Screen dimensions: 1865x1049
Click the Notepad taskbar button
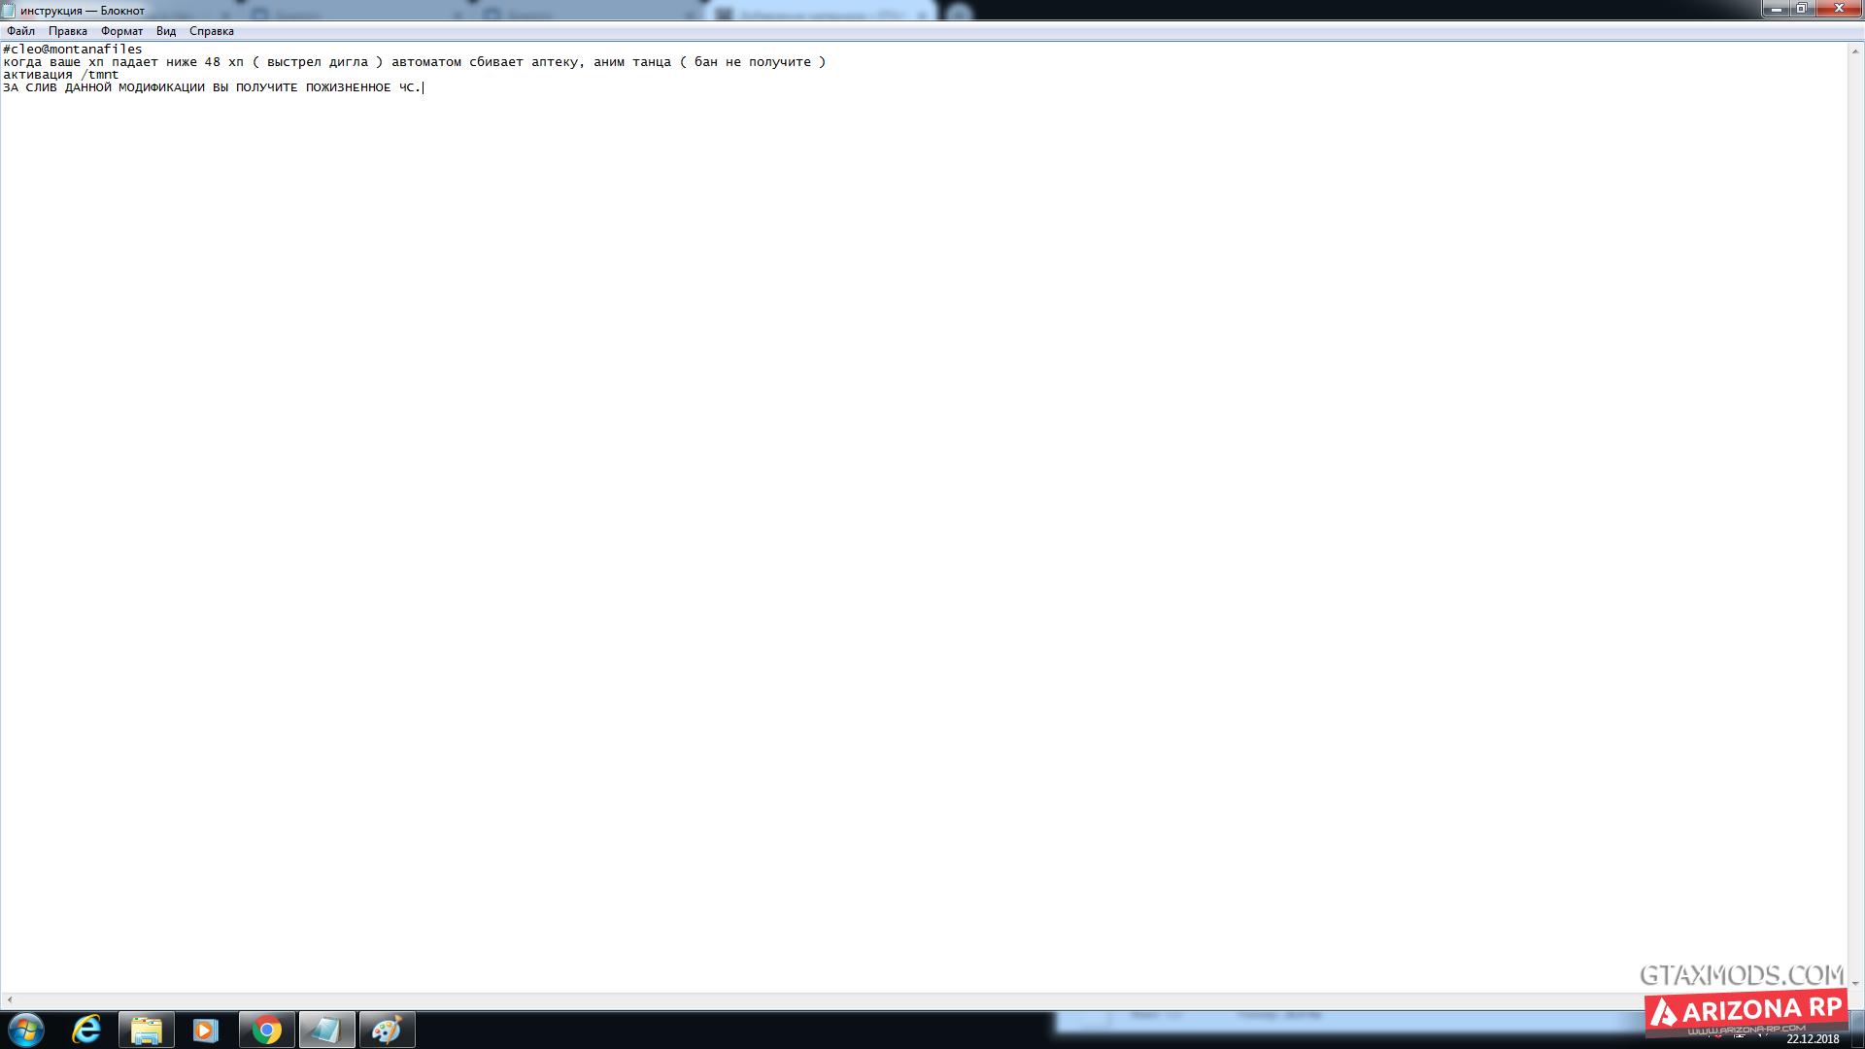tap(326, 1030)
